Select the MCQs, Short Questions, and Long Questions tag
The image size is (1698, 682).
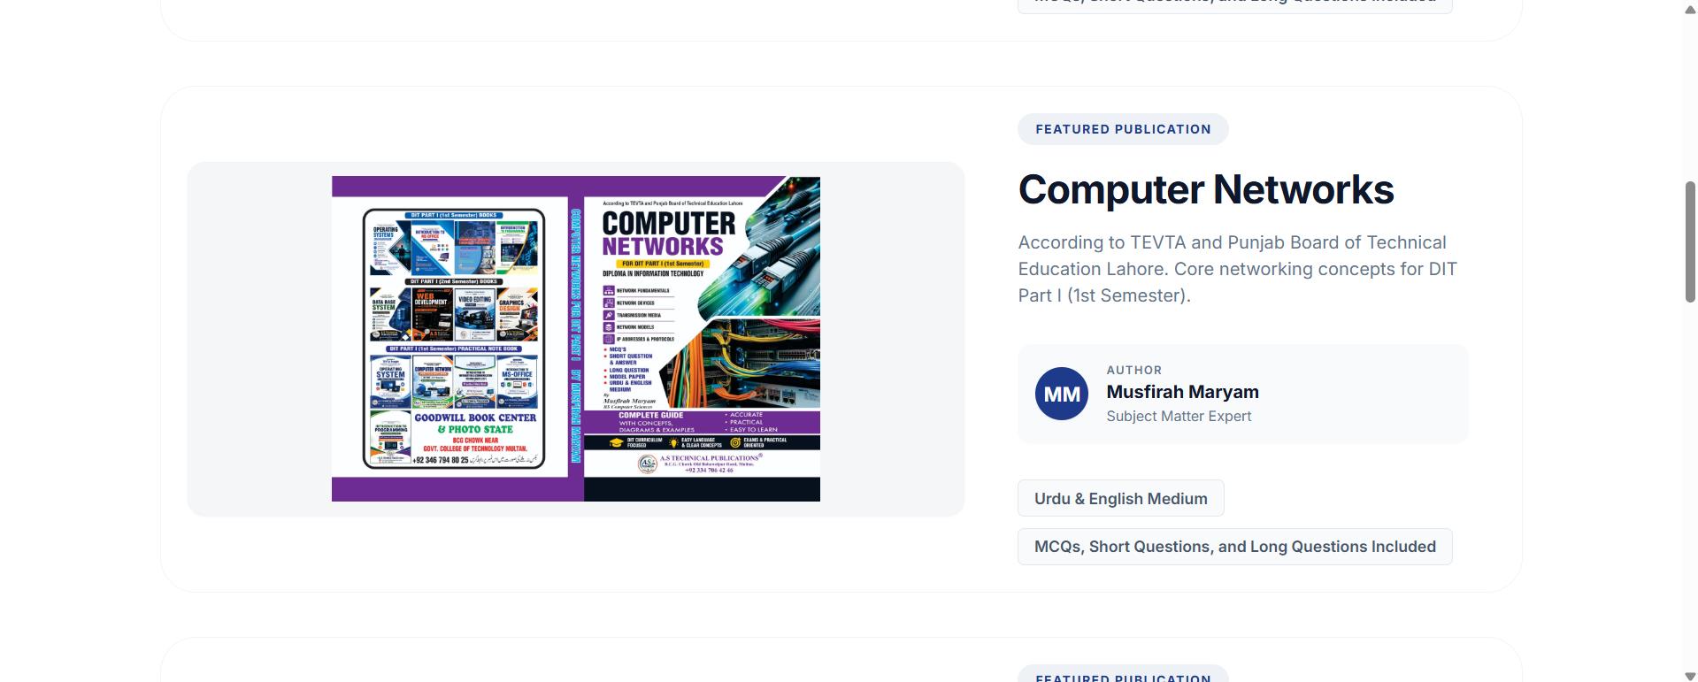point(1235,547)
